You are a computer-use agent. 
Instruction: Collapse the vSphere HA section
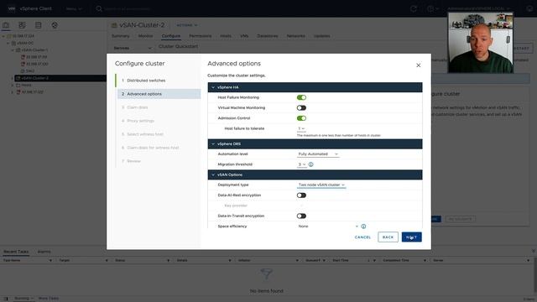coord(213,87)
